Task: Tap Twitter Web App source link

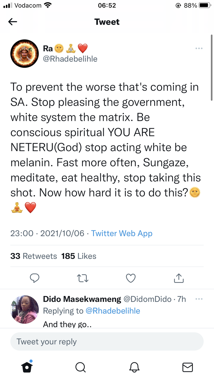Action: point(122,233)
